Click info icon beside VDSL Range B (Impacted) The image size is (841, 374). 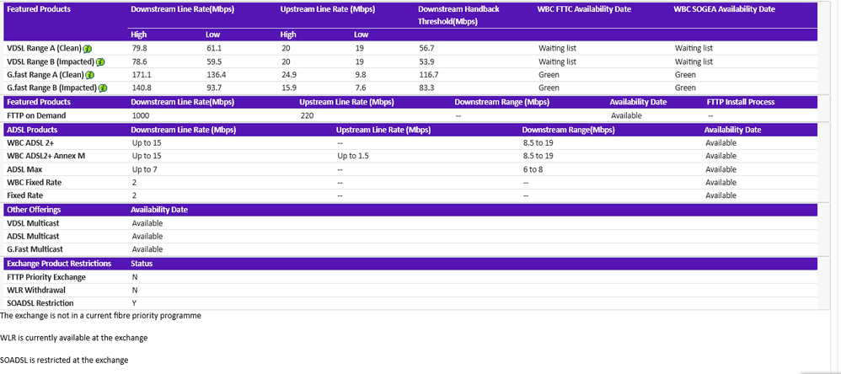tap(101, 62)
